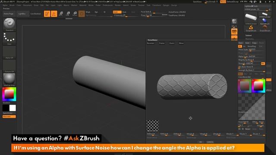Open the Alpha Off selector
Screen dimensions: 276x155
[9, 52]
